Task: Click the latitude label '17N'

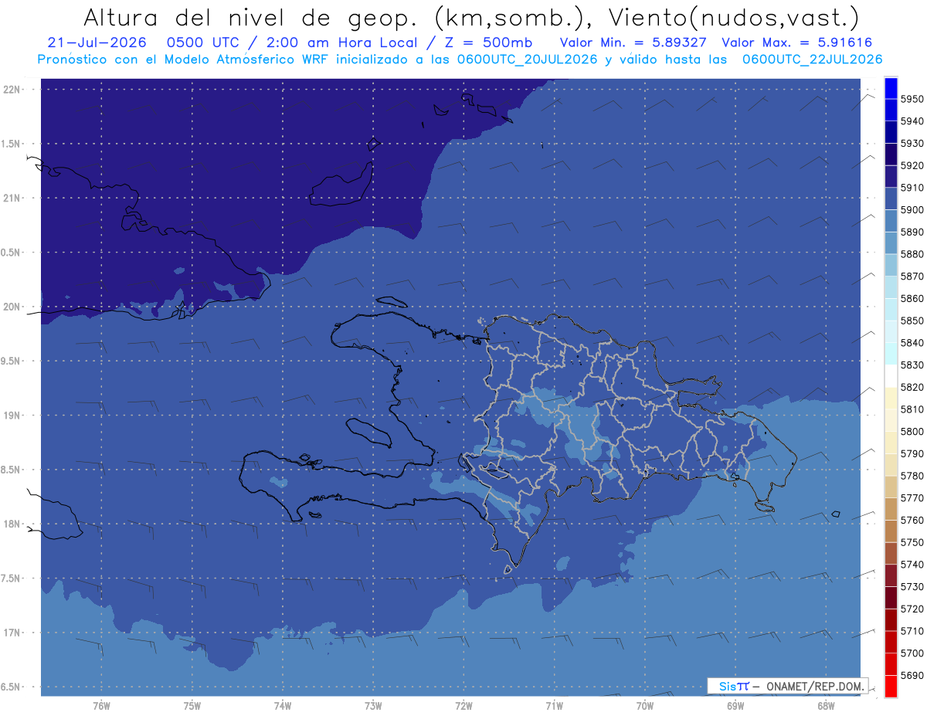Action: tap(12, 633)
